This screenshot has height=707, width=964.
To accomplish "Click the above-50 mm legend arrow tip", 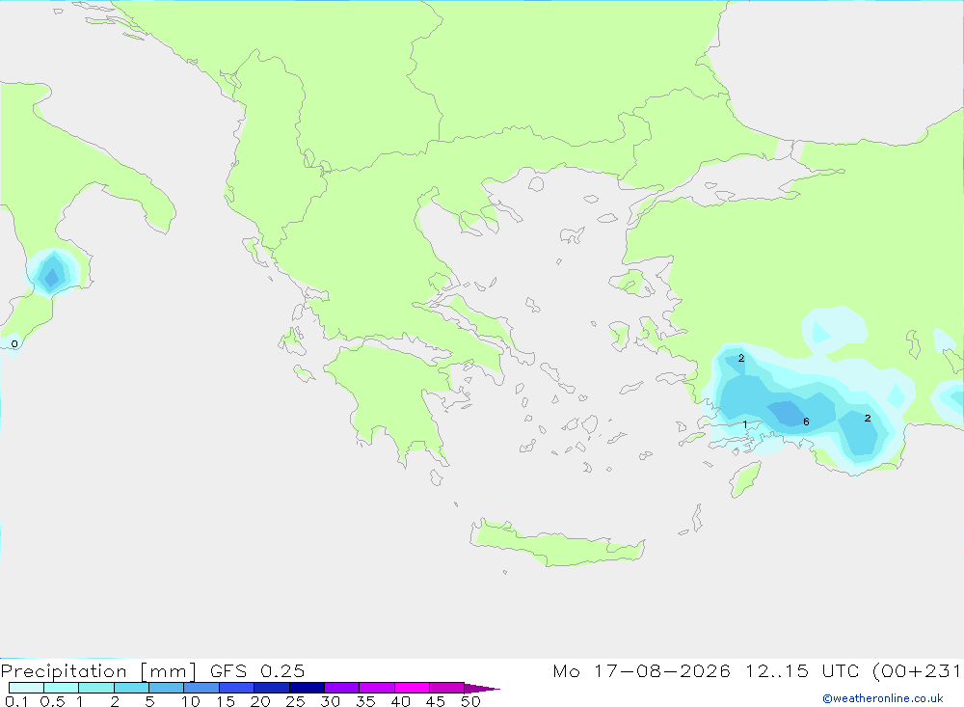I will (x=482, y=689).
